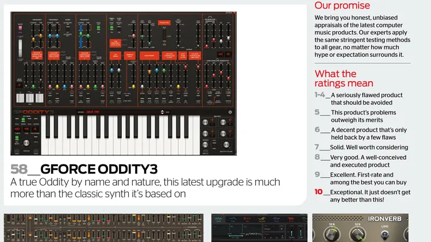Click the bottom-left macro knob
431x242 pixels.
(x=205, y=134)
